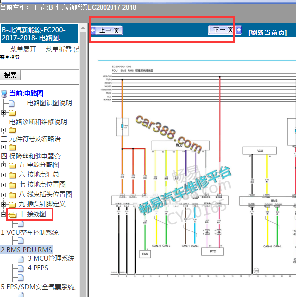Click the sidebar scrollbar up arrow

coord(83,28)
